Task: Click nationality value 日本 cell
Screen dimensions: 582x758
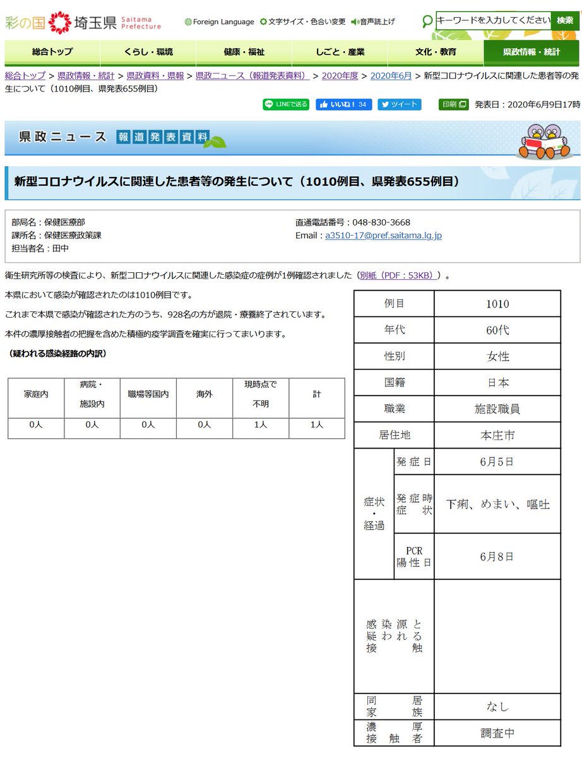Action: point(497,383)
